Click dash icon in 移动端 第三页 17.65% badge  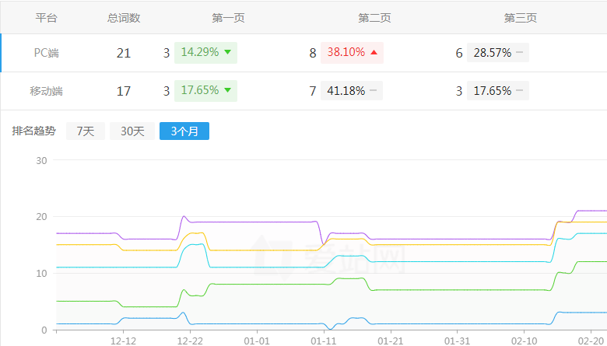(519, 90)
